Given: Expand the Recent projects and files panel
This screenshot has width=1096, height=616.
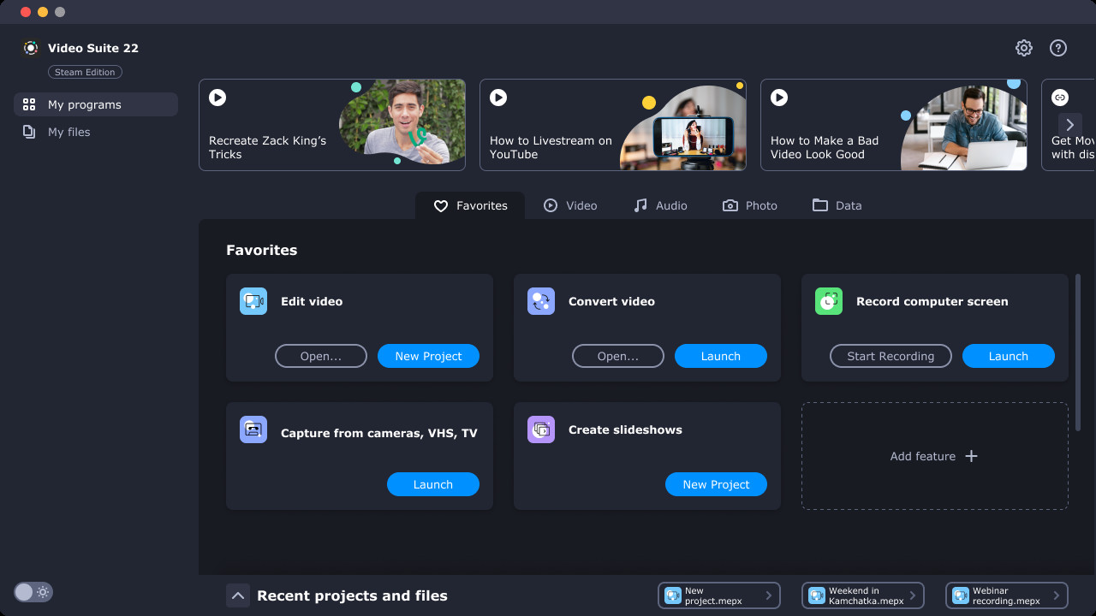Looking at the screenshot, I should click(x=238, y=595).
